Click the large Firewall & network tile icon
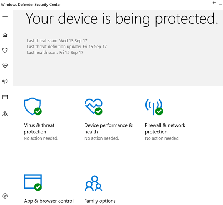The height and width of the screenshot is (205, 223). tap(154, 107)
